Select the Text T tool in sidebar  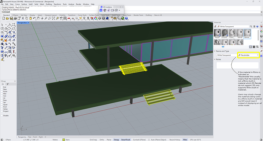[x=2, y=48]
